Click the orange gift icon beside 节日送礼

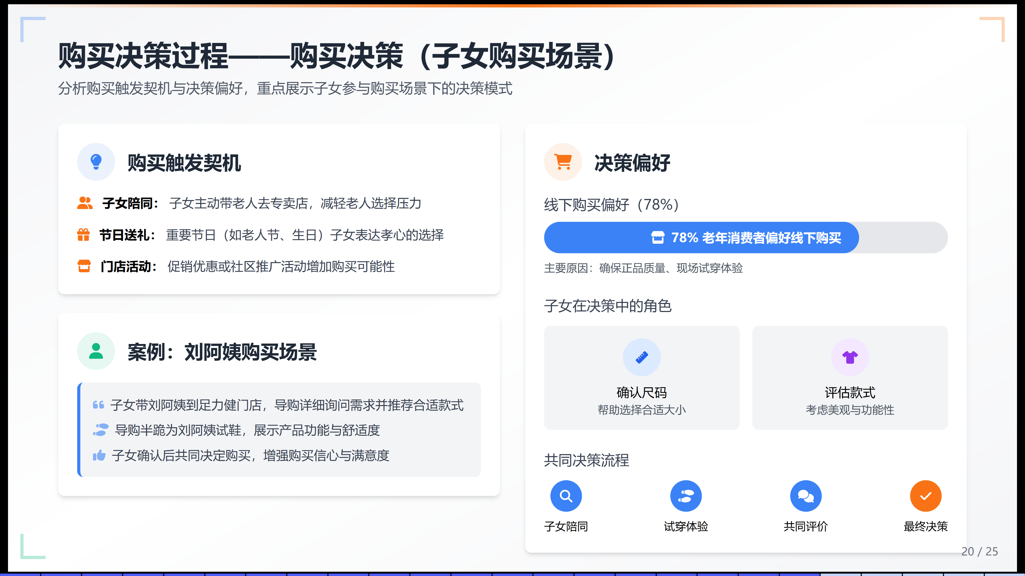(x=83, y=235)
